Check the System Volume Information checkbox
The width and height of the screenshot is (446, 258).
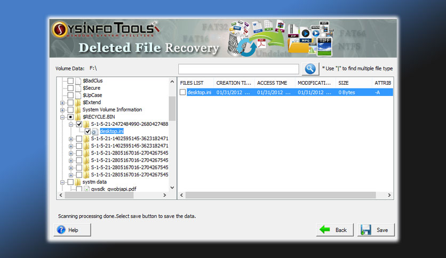tap(70, 110)
